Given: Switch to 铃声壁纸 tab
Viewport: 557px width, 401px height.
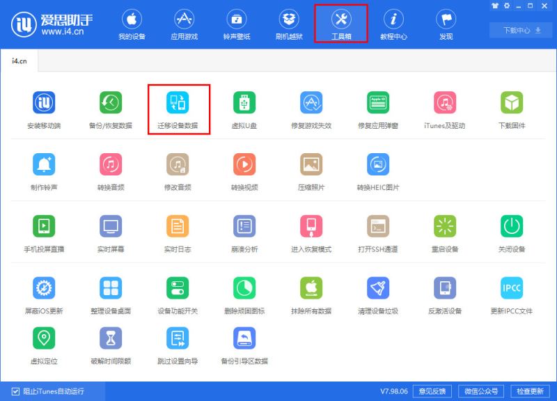Looking at the screenshot, I should 237,24.
